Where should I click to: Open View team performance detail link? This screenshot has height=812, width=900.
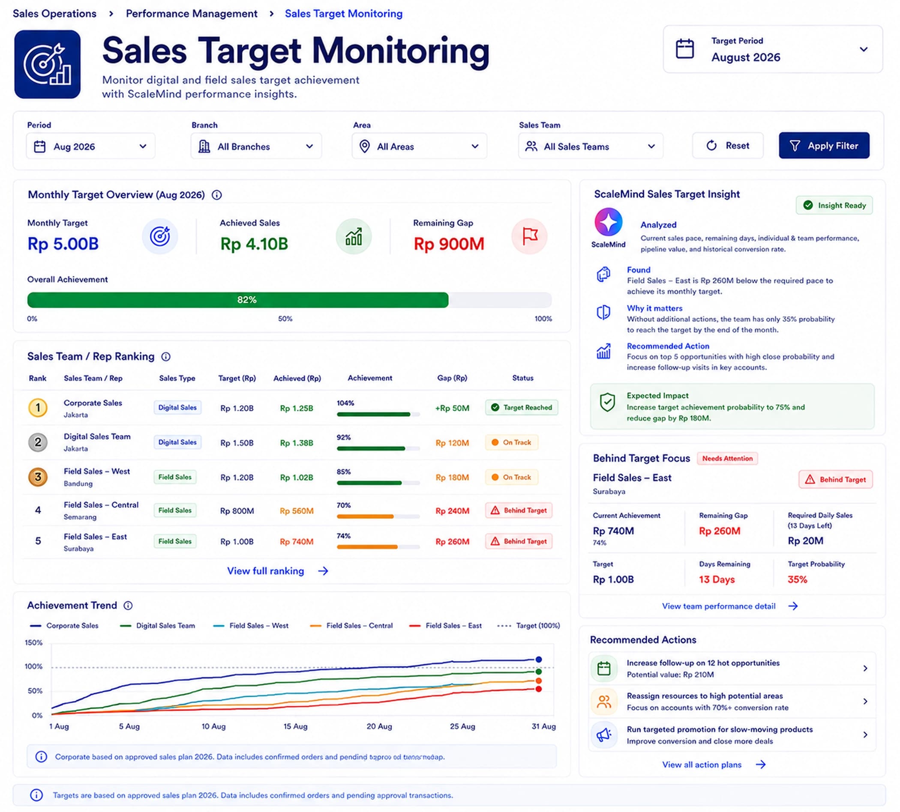tap(730, 606)
